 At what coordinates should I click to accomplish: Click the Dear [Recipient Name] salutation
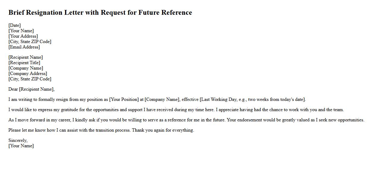point(31,89)
